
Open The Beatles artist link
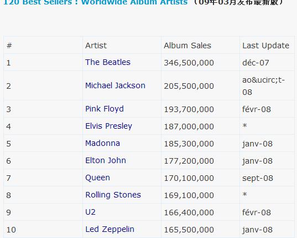click(108, 62)
